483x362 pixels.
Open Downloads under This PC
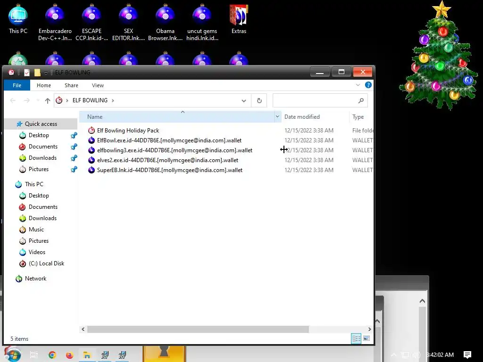tap(42, 218)
